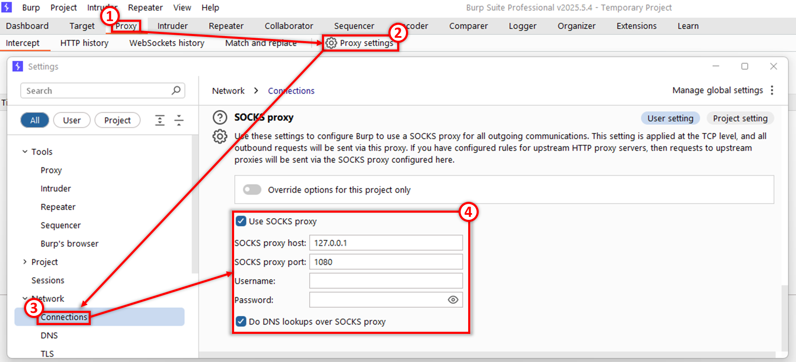Filter settings by User

pos(72,120)
